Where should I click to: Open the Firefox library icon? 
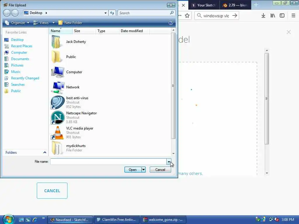pyautogui.click(x=273, y=16)
